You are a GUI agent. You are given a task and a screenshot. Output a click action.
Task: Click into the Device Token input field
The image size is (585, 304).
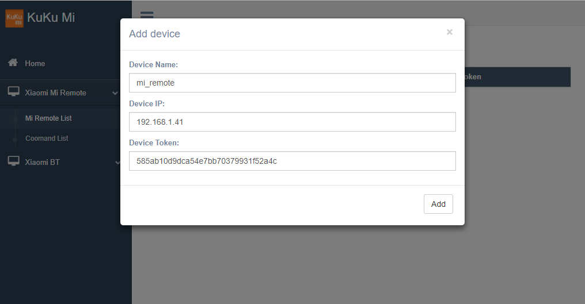click(292, 161)
